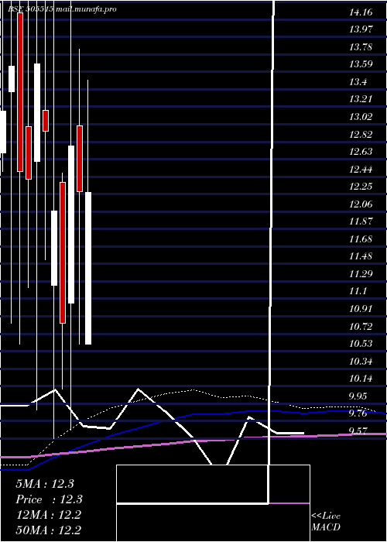Click the <<Live MACD label
The height and width of the screenshot is (542, 387).
tap(326, 522)
